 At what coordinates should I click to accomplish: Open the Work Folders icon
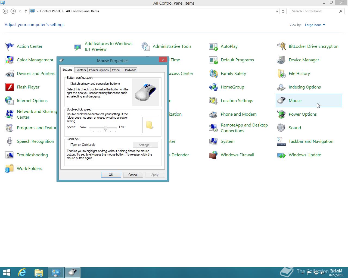coord(10,169)
